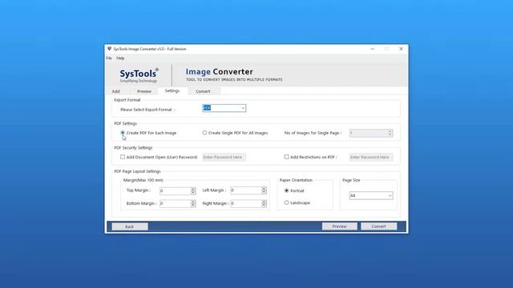The image size is (513, 288).
Task: Decrease the Left Margin with down arrow
Action: pos(264,192)
